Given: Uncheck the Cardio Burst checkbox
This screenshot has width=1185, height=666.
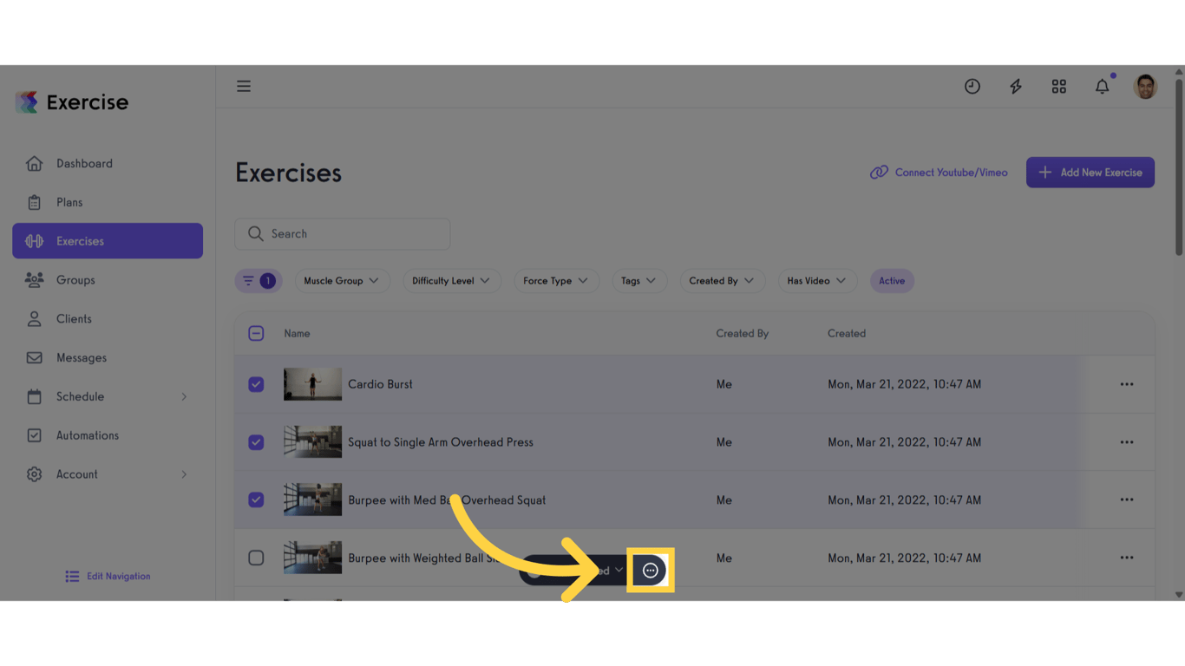Looking at the screenshot, I should (256, 384).
